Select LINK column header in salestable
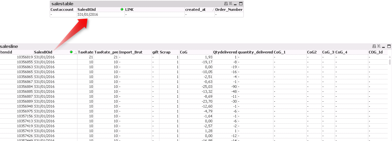Viewport: 392px width, 141px height. click(x=129, y=10)
